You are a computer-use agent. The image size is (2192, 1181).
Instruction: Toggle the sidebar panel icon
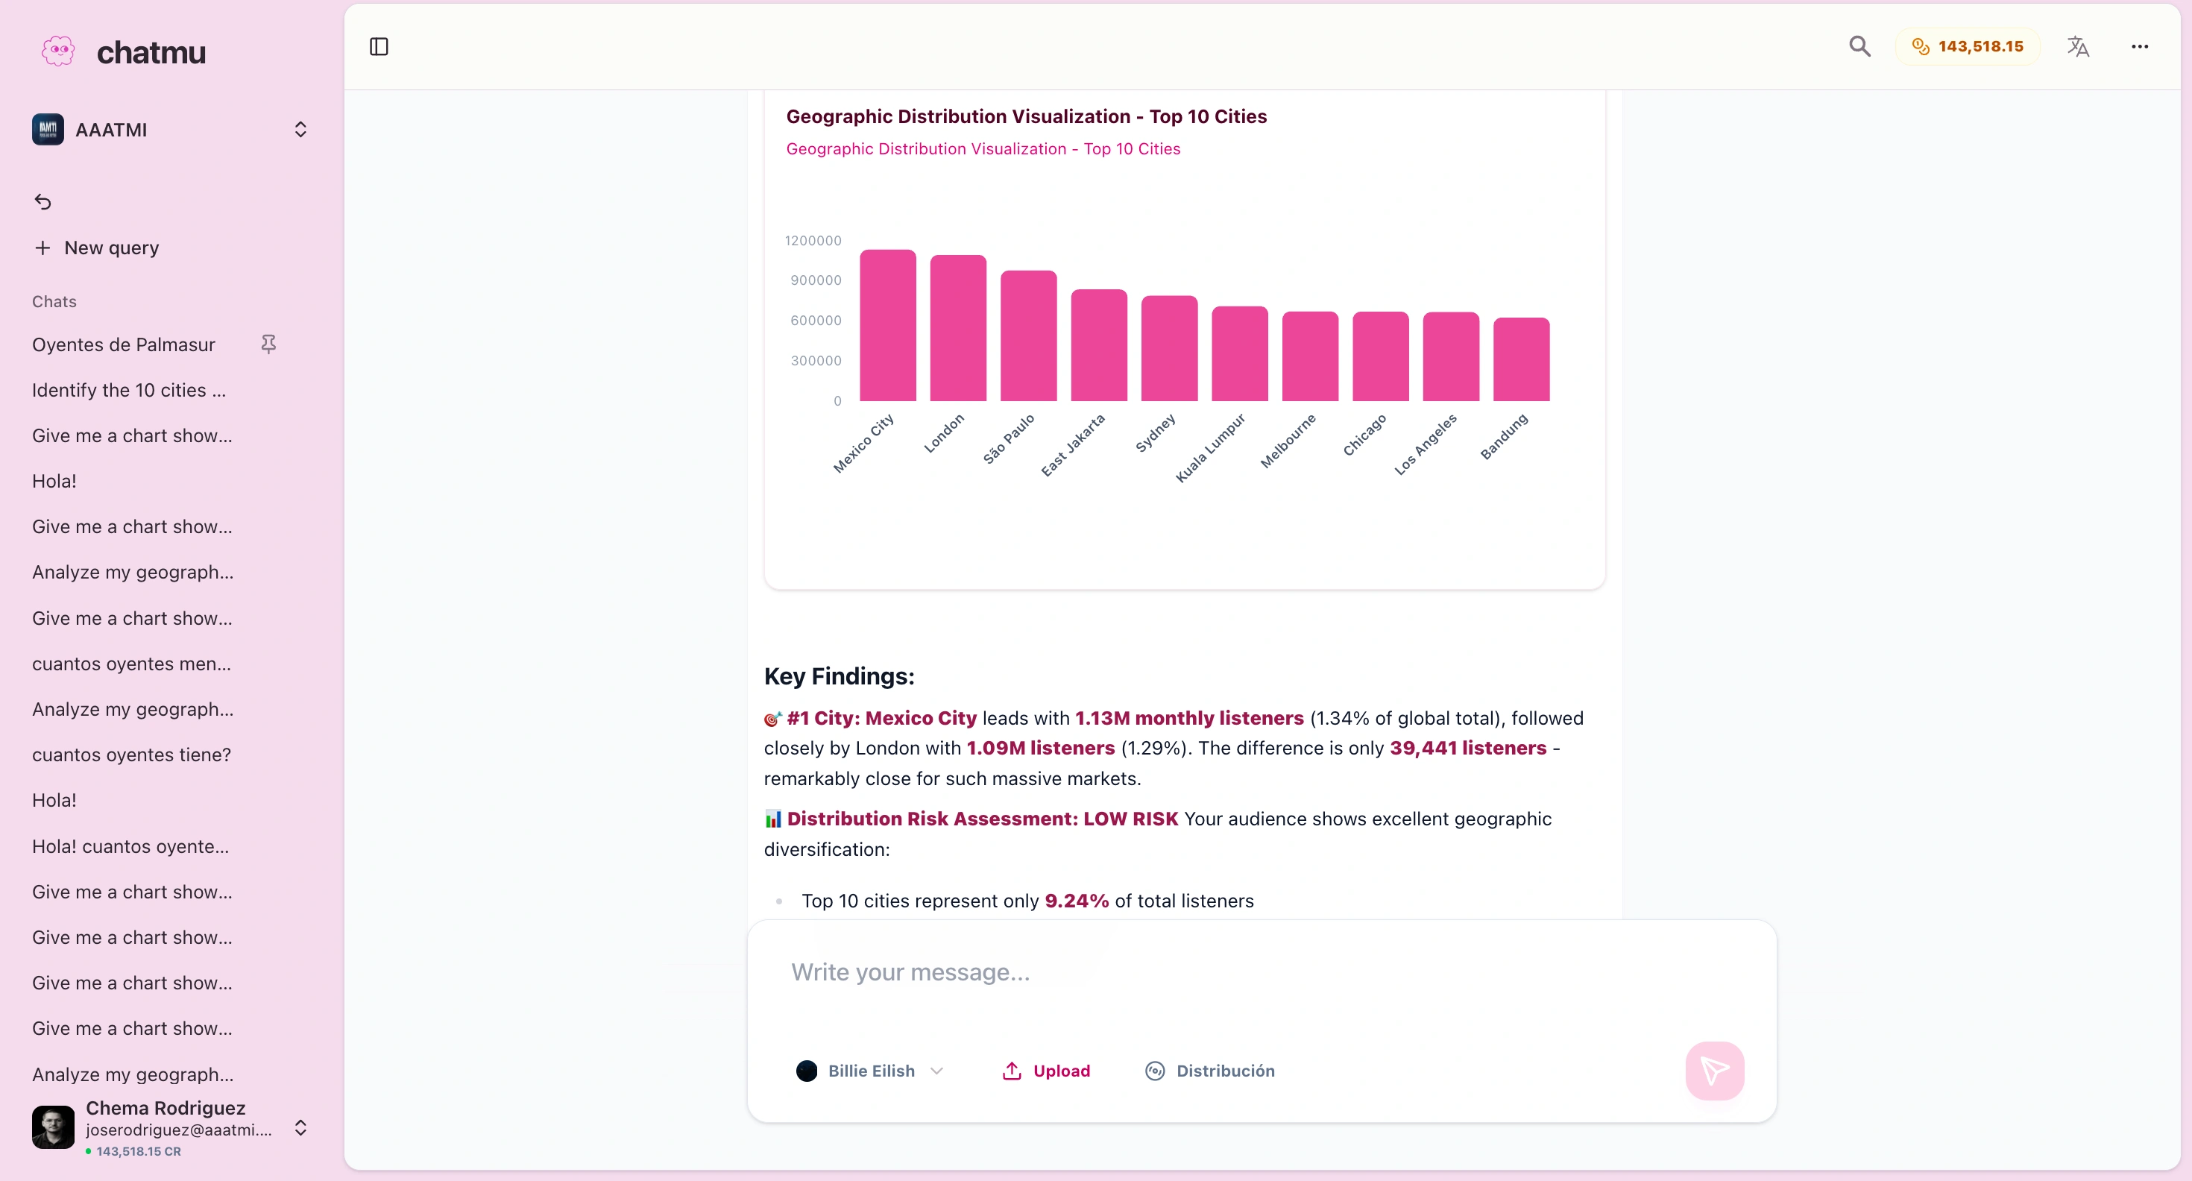pos(379,47)
